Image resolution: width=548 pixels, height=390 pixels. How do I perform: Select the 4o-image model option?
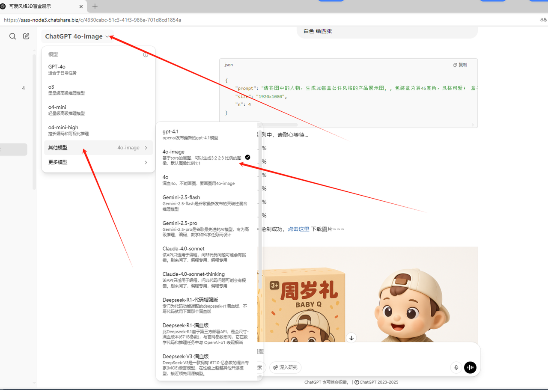coord(173,152)
